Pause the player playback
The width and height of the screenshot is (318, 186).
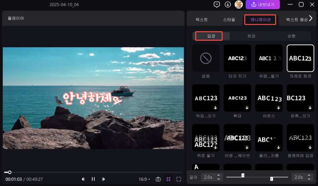(93, 179)
